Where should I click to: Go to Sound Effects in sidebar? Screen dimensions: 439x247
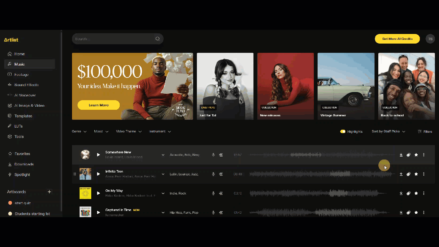[x=26, y=85]
